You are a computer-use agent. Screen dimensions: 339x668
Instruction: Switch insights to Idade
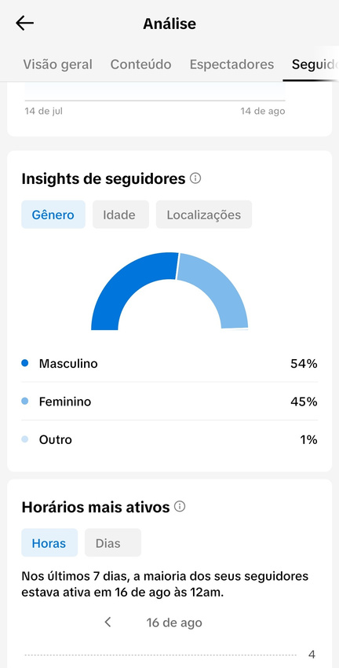pyautogui.click(x=121, y=215)
